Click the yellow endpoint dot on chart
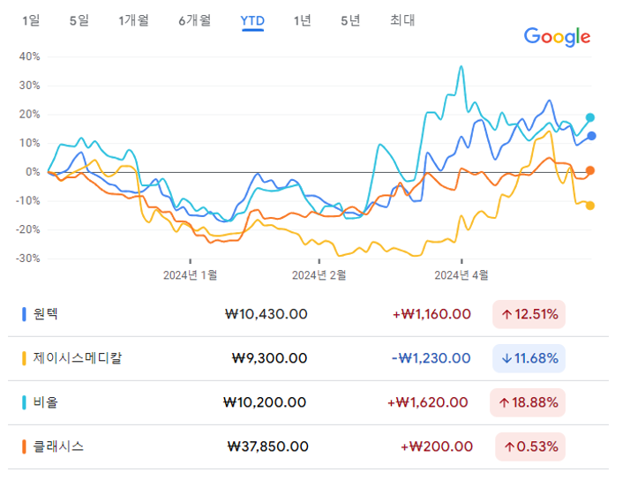The image size is (630, 480). 589,206
